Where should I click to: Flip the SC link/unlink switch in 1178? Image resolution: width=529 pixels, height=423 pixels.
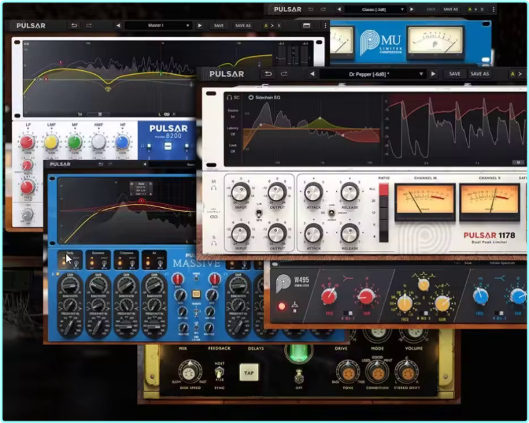point(332,212)
